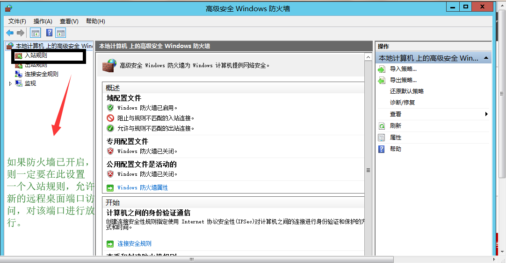
Task: Click the Back arrow toolbar icon
Action: (x=10, y=33)
